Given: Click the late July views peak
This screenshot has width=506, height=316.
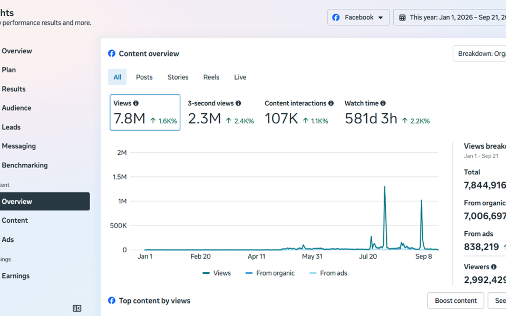Looking at the screenshot, I should [385, 187].
